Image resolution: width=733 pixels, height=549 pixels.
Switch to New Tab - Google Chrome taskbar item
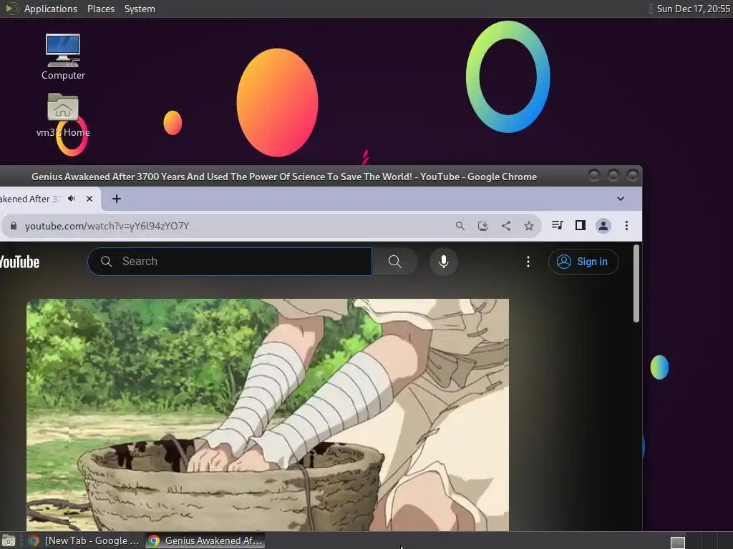pyautogui.click(x=83, y=540)
